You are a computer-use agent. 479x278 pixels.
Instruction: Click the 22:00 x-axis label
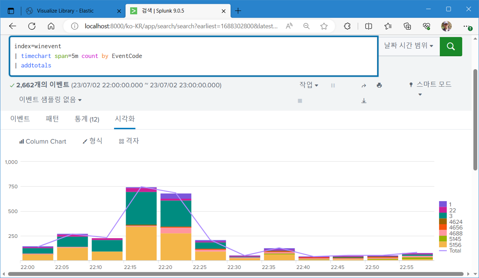(x=27, y=267)
